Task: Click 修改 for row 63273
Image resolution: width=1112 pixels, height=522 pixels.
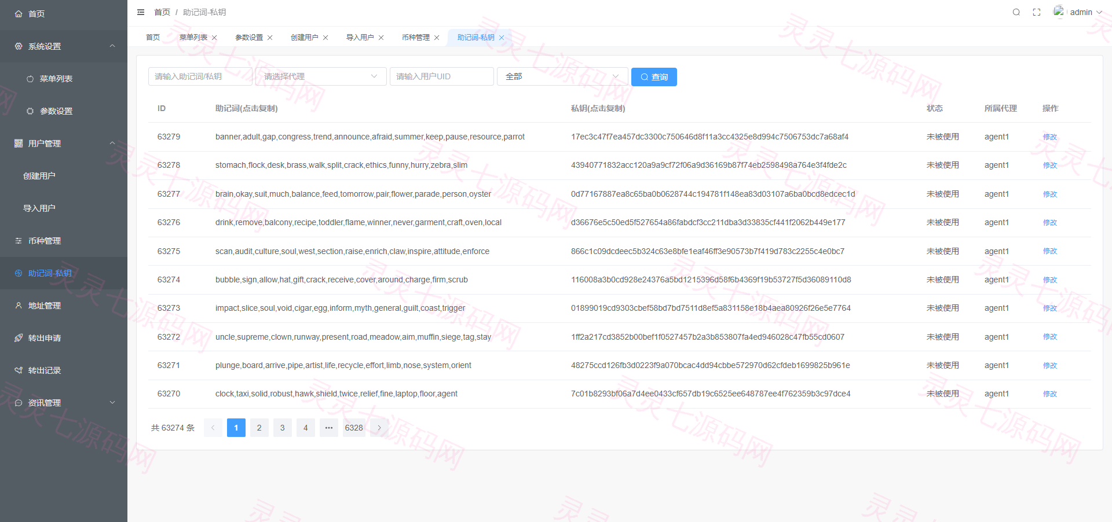Action: point(1050,308)
